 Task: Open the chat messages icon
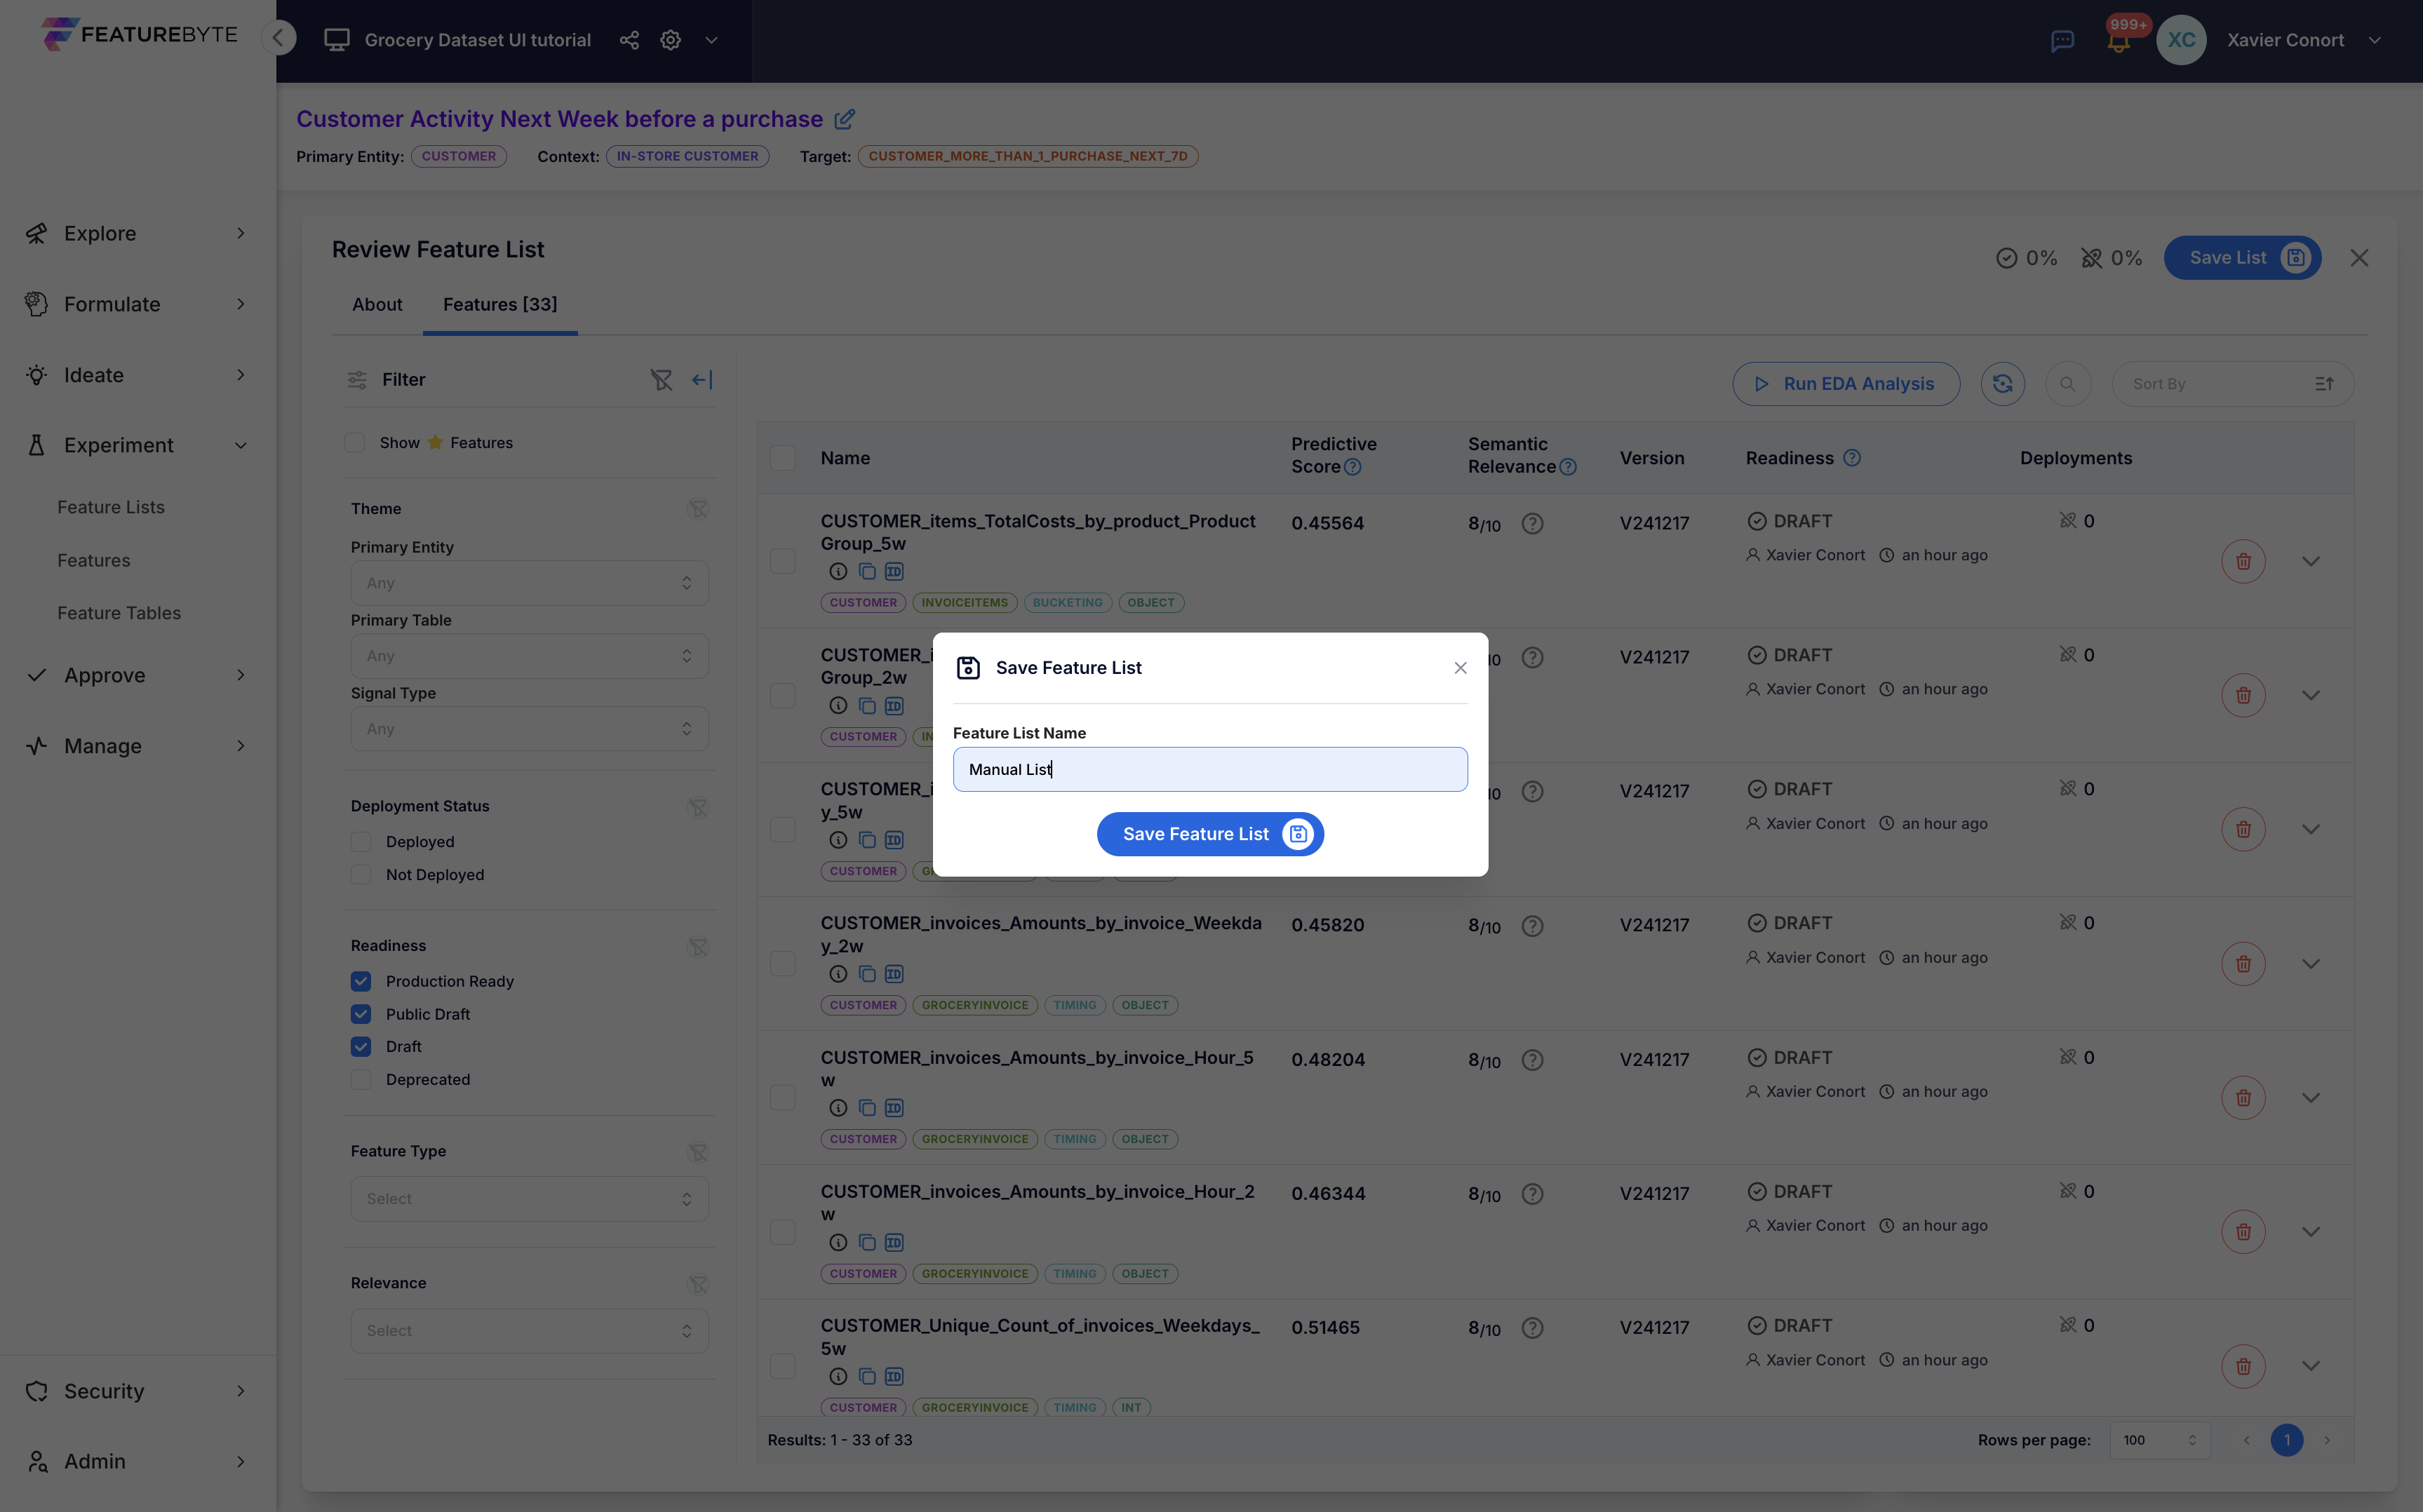tap(2062, 41)
